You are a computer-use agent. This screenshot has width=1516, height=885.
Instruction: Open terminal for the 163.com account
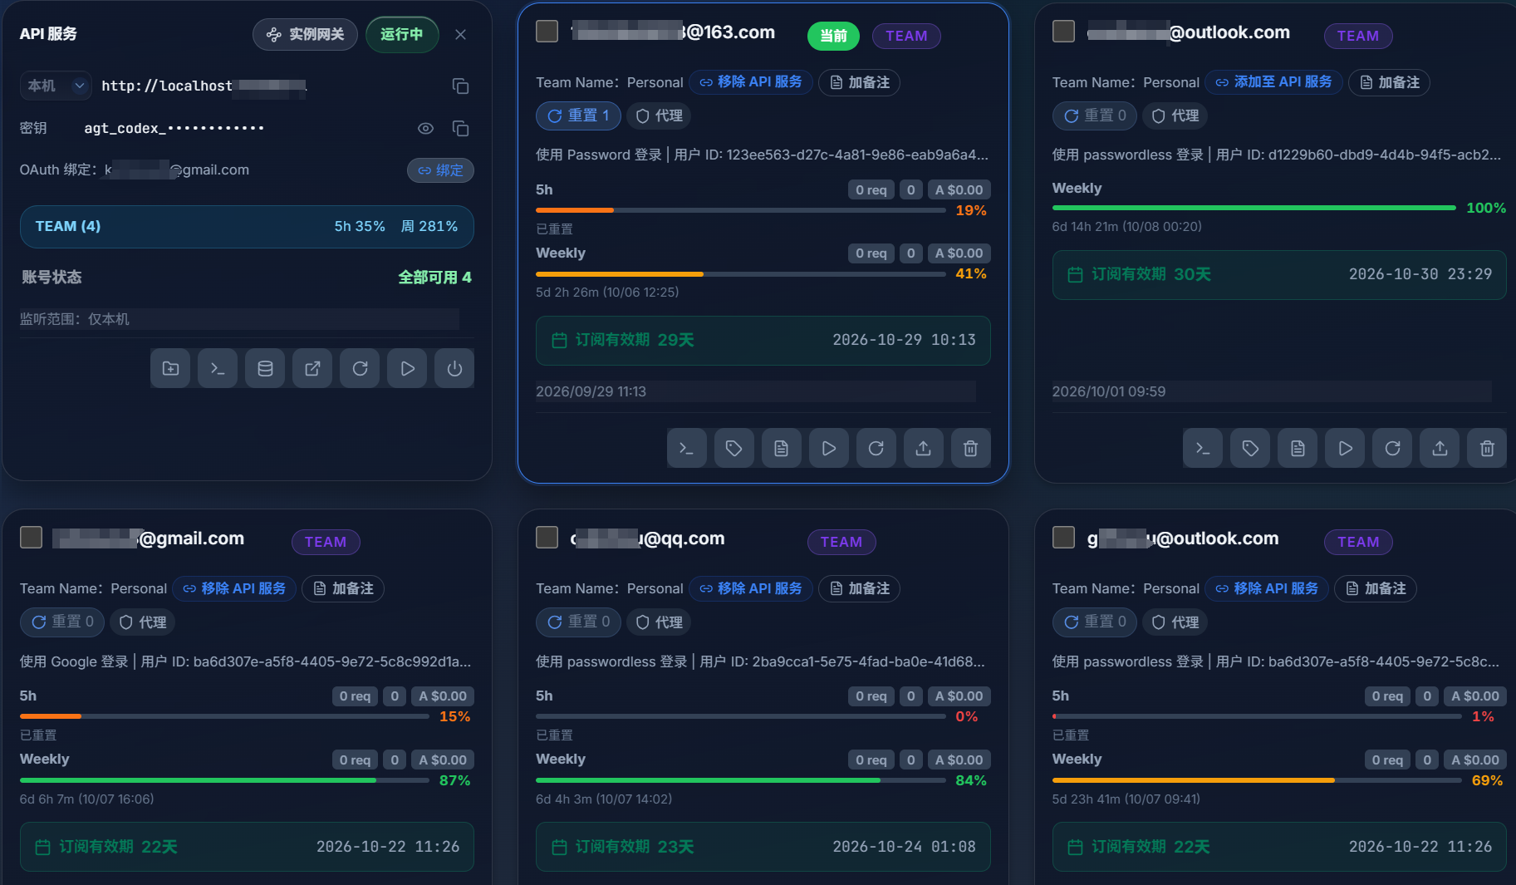(x=687, y=448)
